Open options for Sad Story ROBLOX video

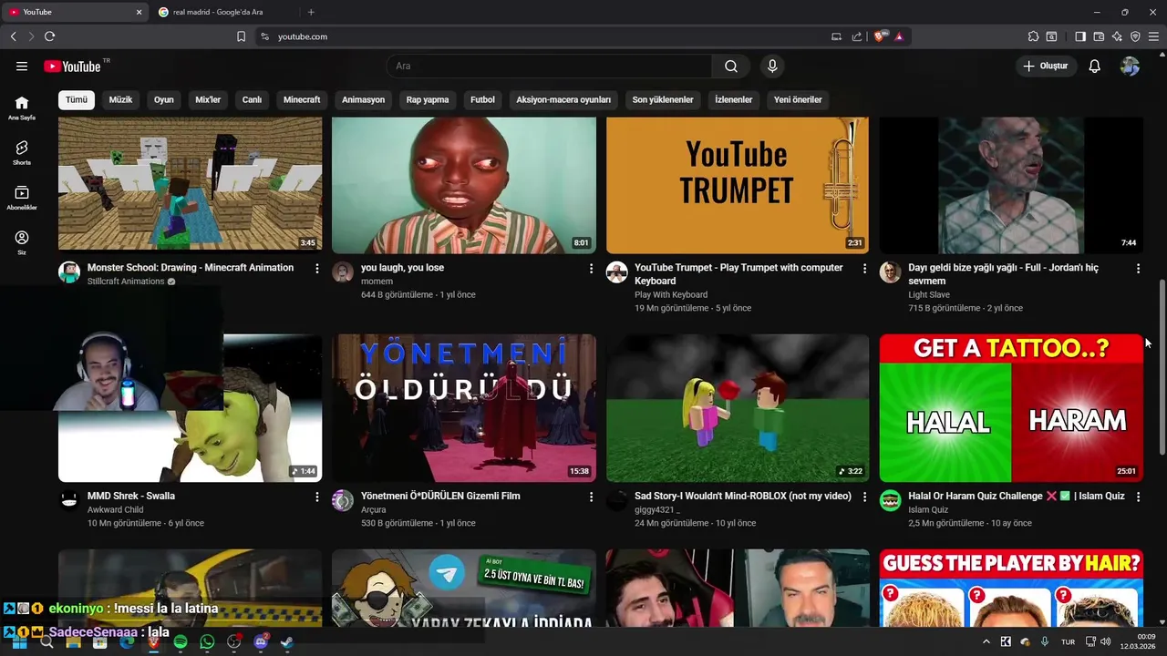point(865,497)
